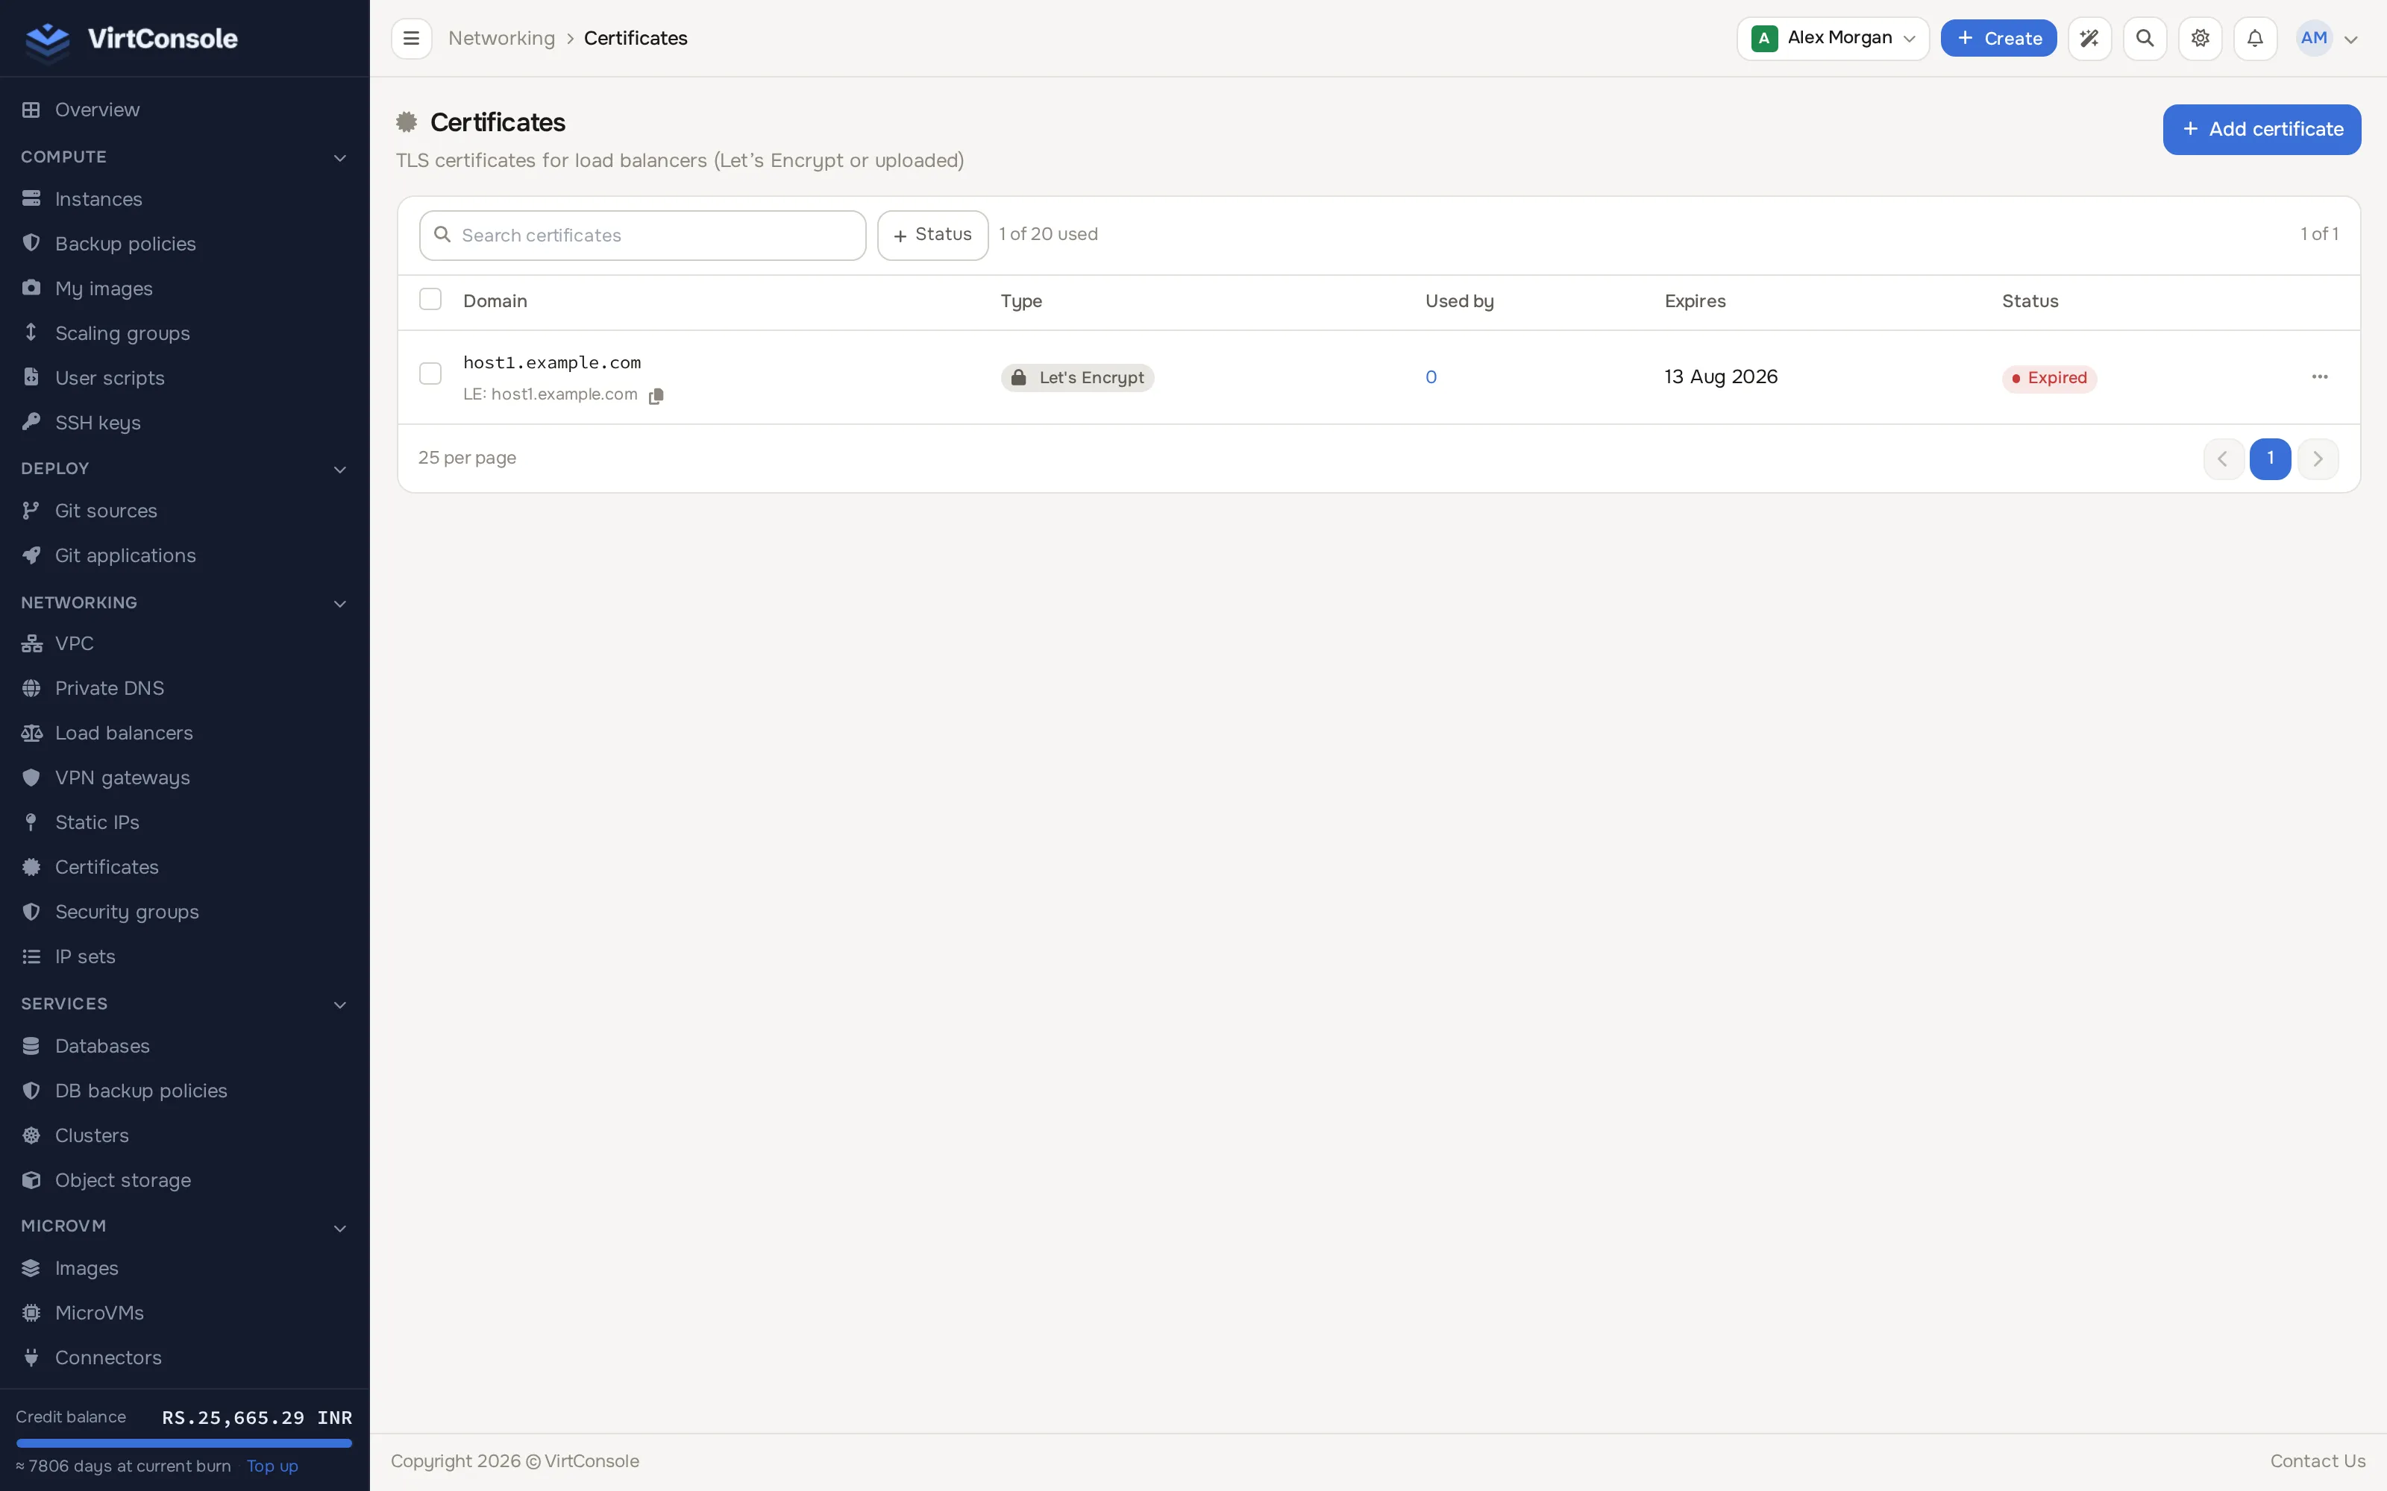This screenshot has width=2387, height=1491.
Task: Click the Top up link
Action: coord(272,1466)
